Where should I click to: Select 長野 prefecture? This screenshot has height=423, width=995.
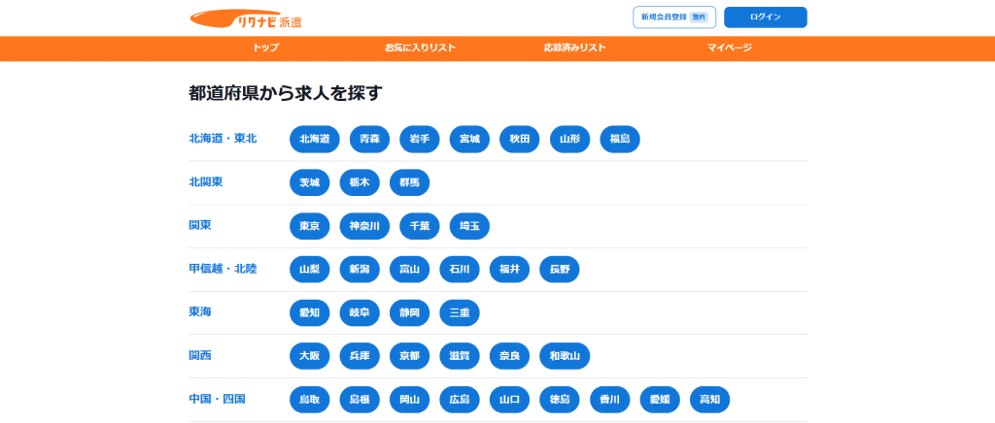click(560, 270)
